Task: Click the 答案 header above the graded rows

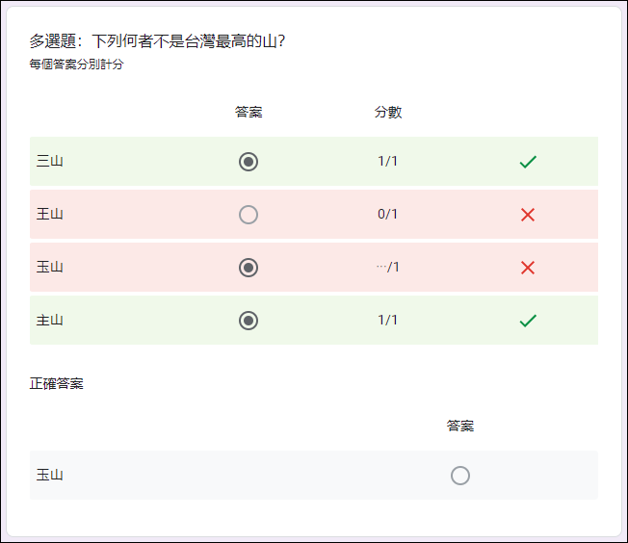Action: 249,112
